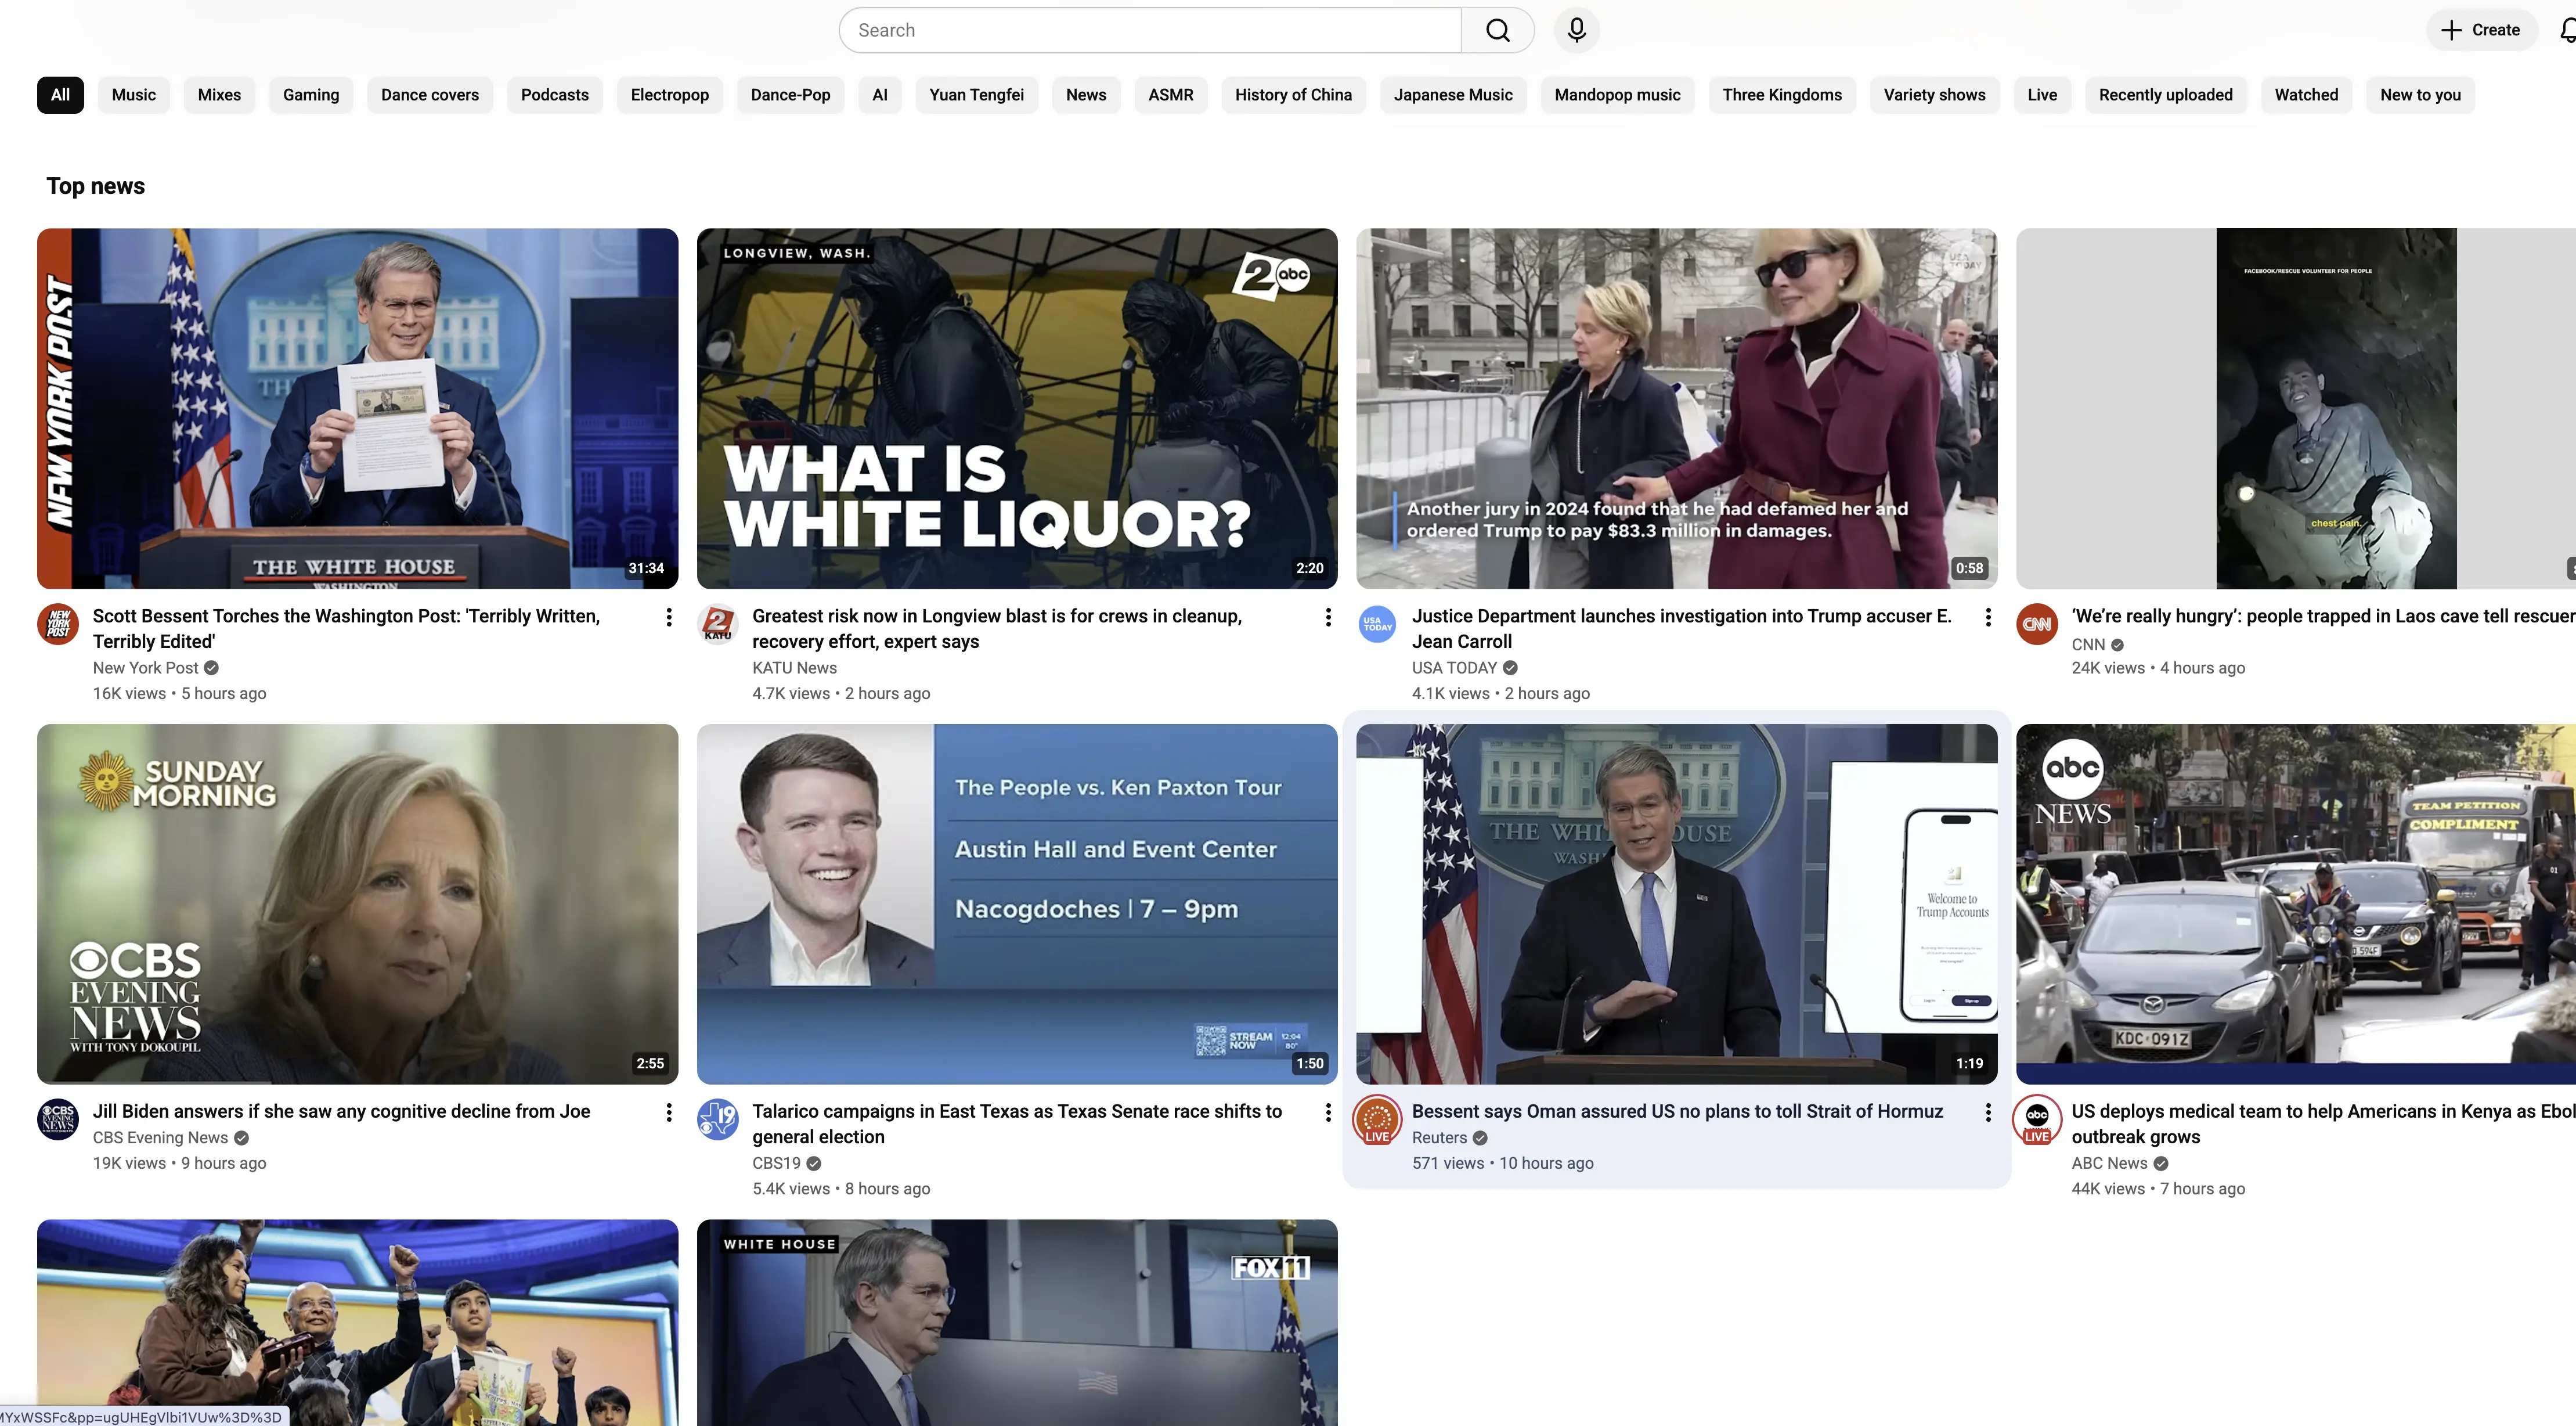Play the People vs. Ken Paxton thumbnail
This screenshot has width=2576, height=1426.
1017,904
